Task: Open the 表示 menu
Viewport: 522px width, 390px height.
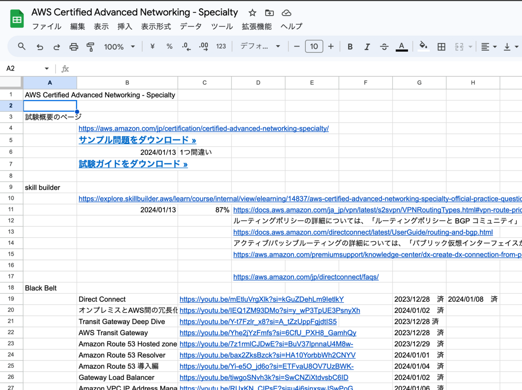Action: coord(101,27)
